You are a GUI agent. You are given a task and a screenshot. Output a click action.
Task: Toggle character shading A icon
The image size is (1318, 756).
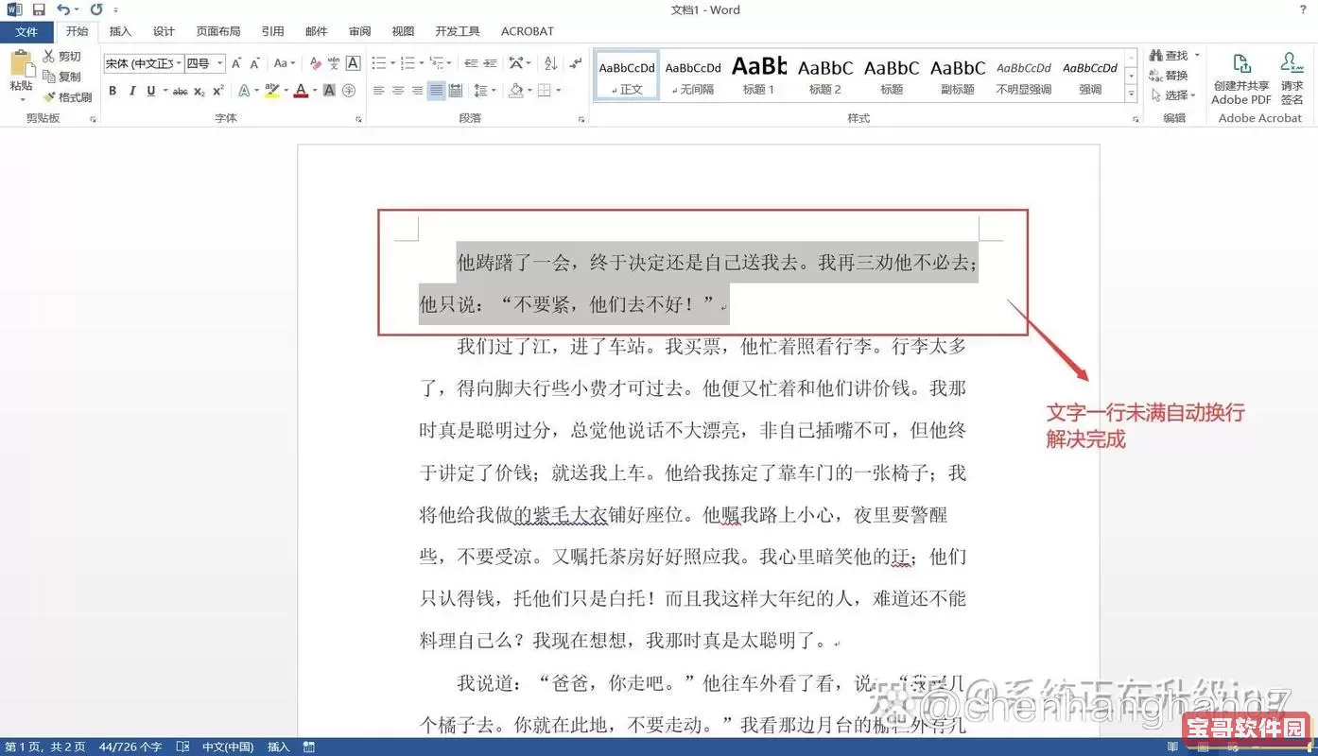point(329,91)
